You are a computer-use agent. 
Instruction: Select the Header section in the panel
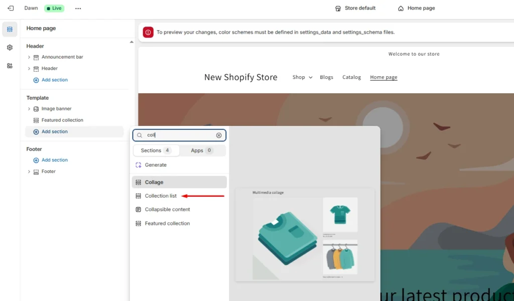click(49, 68)
